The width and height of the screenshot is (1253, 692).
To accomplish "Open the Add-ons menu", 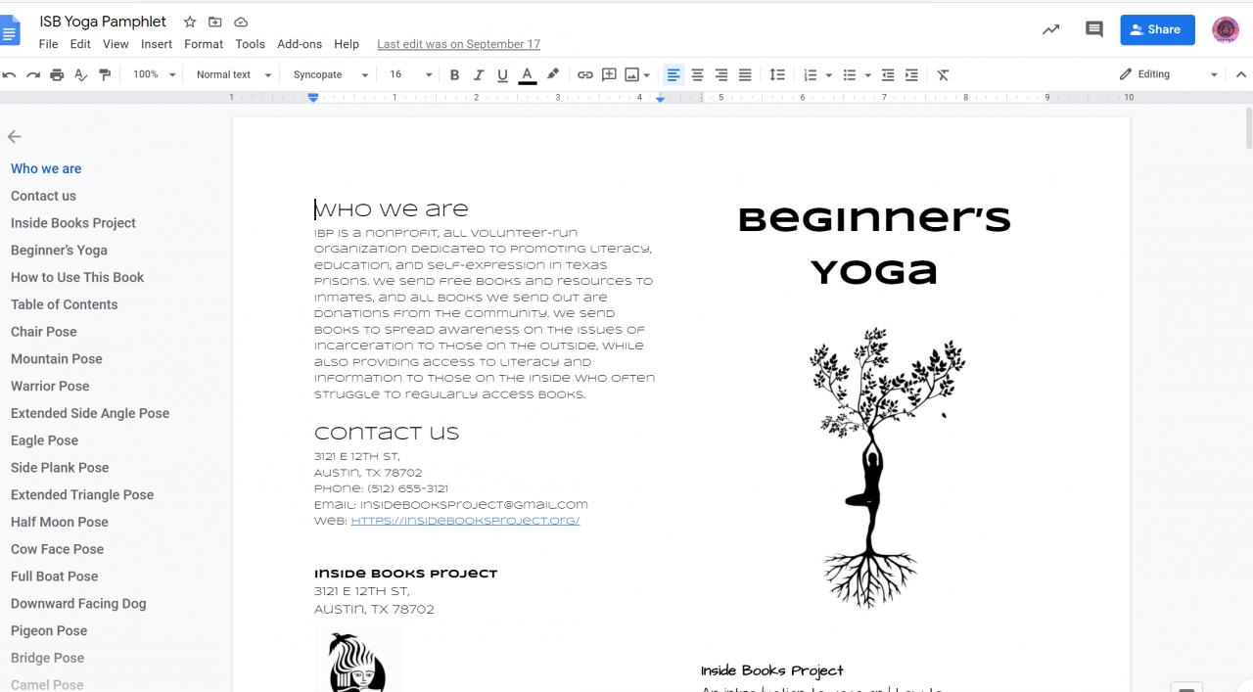I will coord(300,44).
